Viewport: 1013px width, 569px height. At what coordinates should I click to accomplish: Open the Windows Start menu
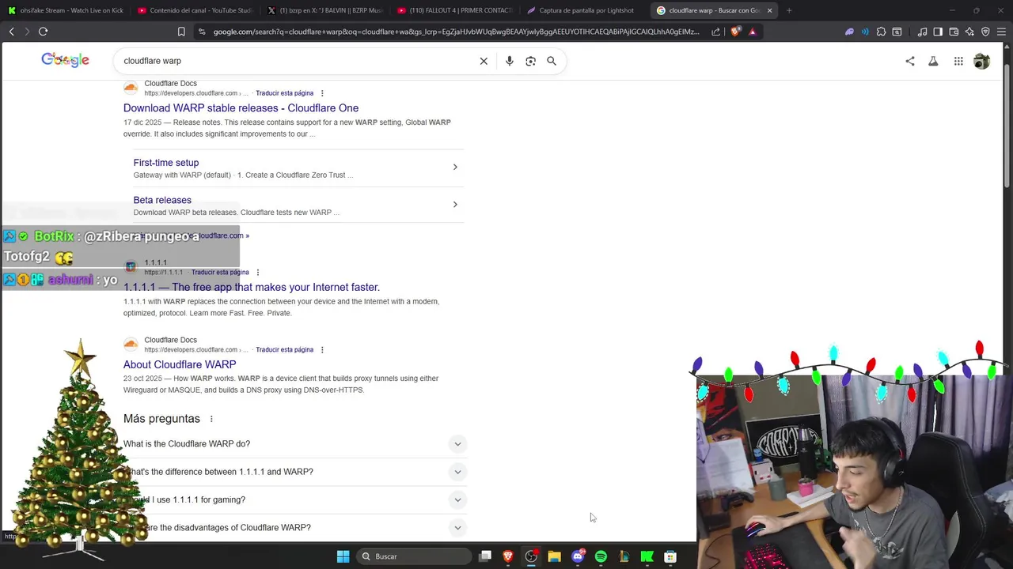click(x=343, y=556)
